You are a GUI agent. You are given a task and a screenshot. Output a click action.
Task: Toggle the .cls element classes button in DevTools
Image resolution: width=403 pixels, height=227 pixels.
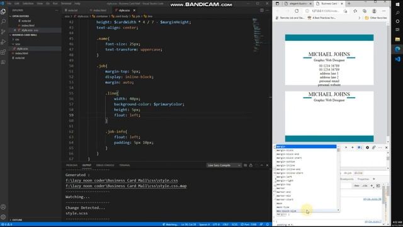click(x=365, y=185)
